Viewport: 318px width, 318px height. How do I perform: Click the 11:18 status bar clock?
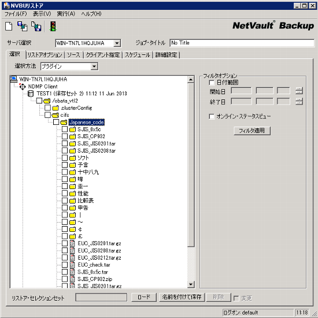pyautogui.click(x=302, y=313)
